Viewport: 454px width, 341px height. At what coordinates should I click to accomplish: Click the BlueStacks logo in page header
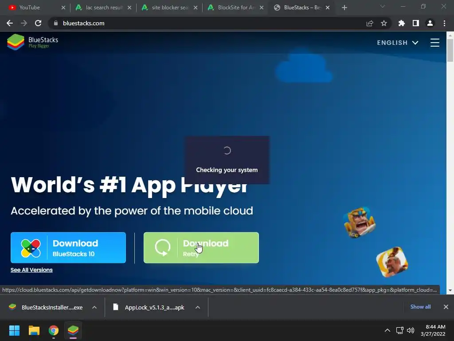point(33,42)
